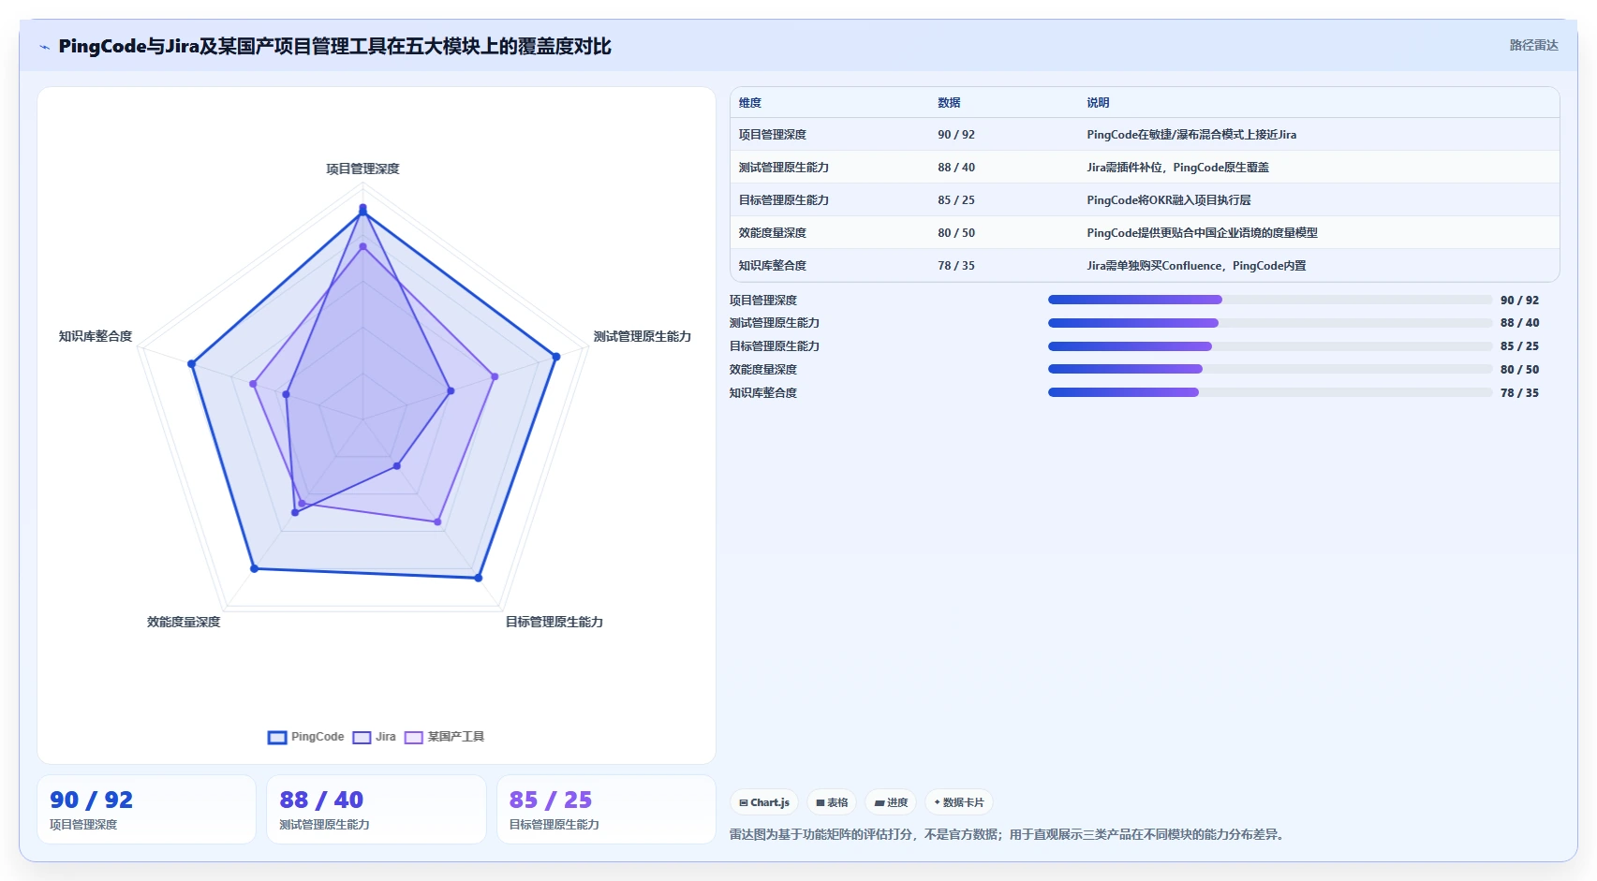The width and height of the screenshot is (1597, 881).
Task: Click PingCode data point on 知识库整合度 axis
Action: [x=192, y=363]
